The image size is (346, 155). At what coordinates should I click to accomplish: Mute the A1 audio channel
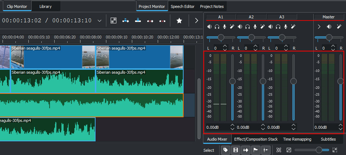pyautogui.click(x=209, y=27)
